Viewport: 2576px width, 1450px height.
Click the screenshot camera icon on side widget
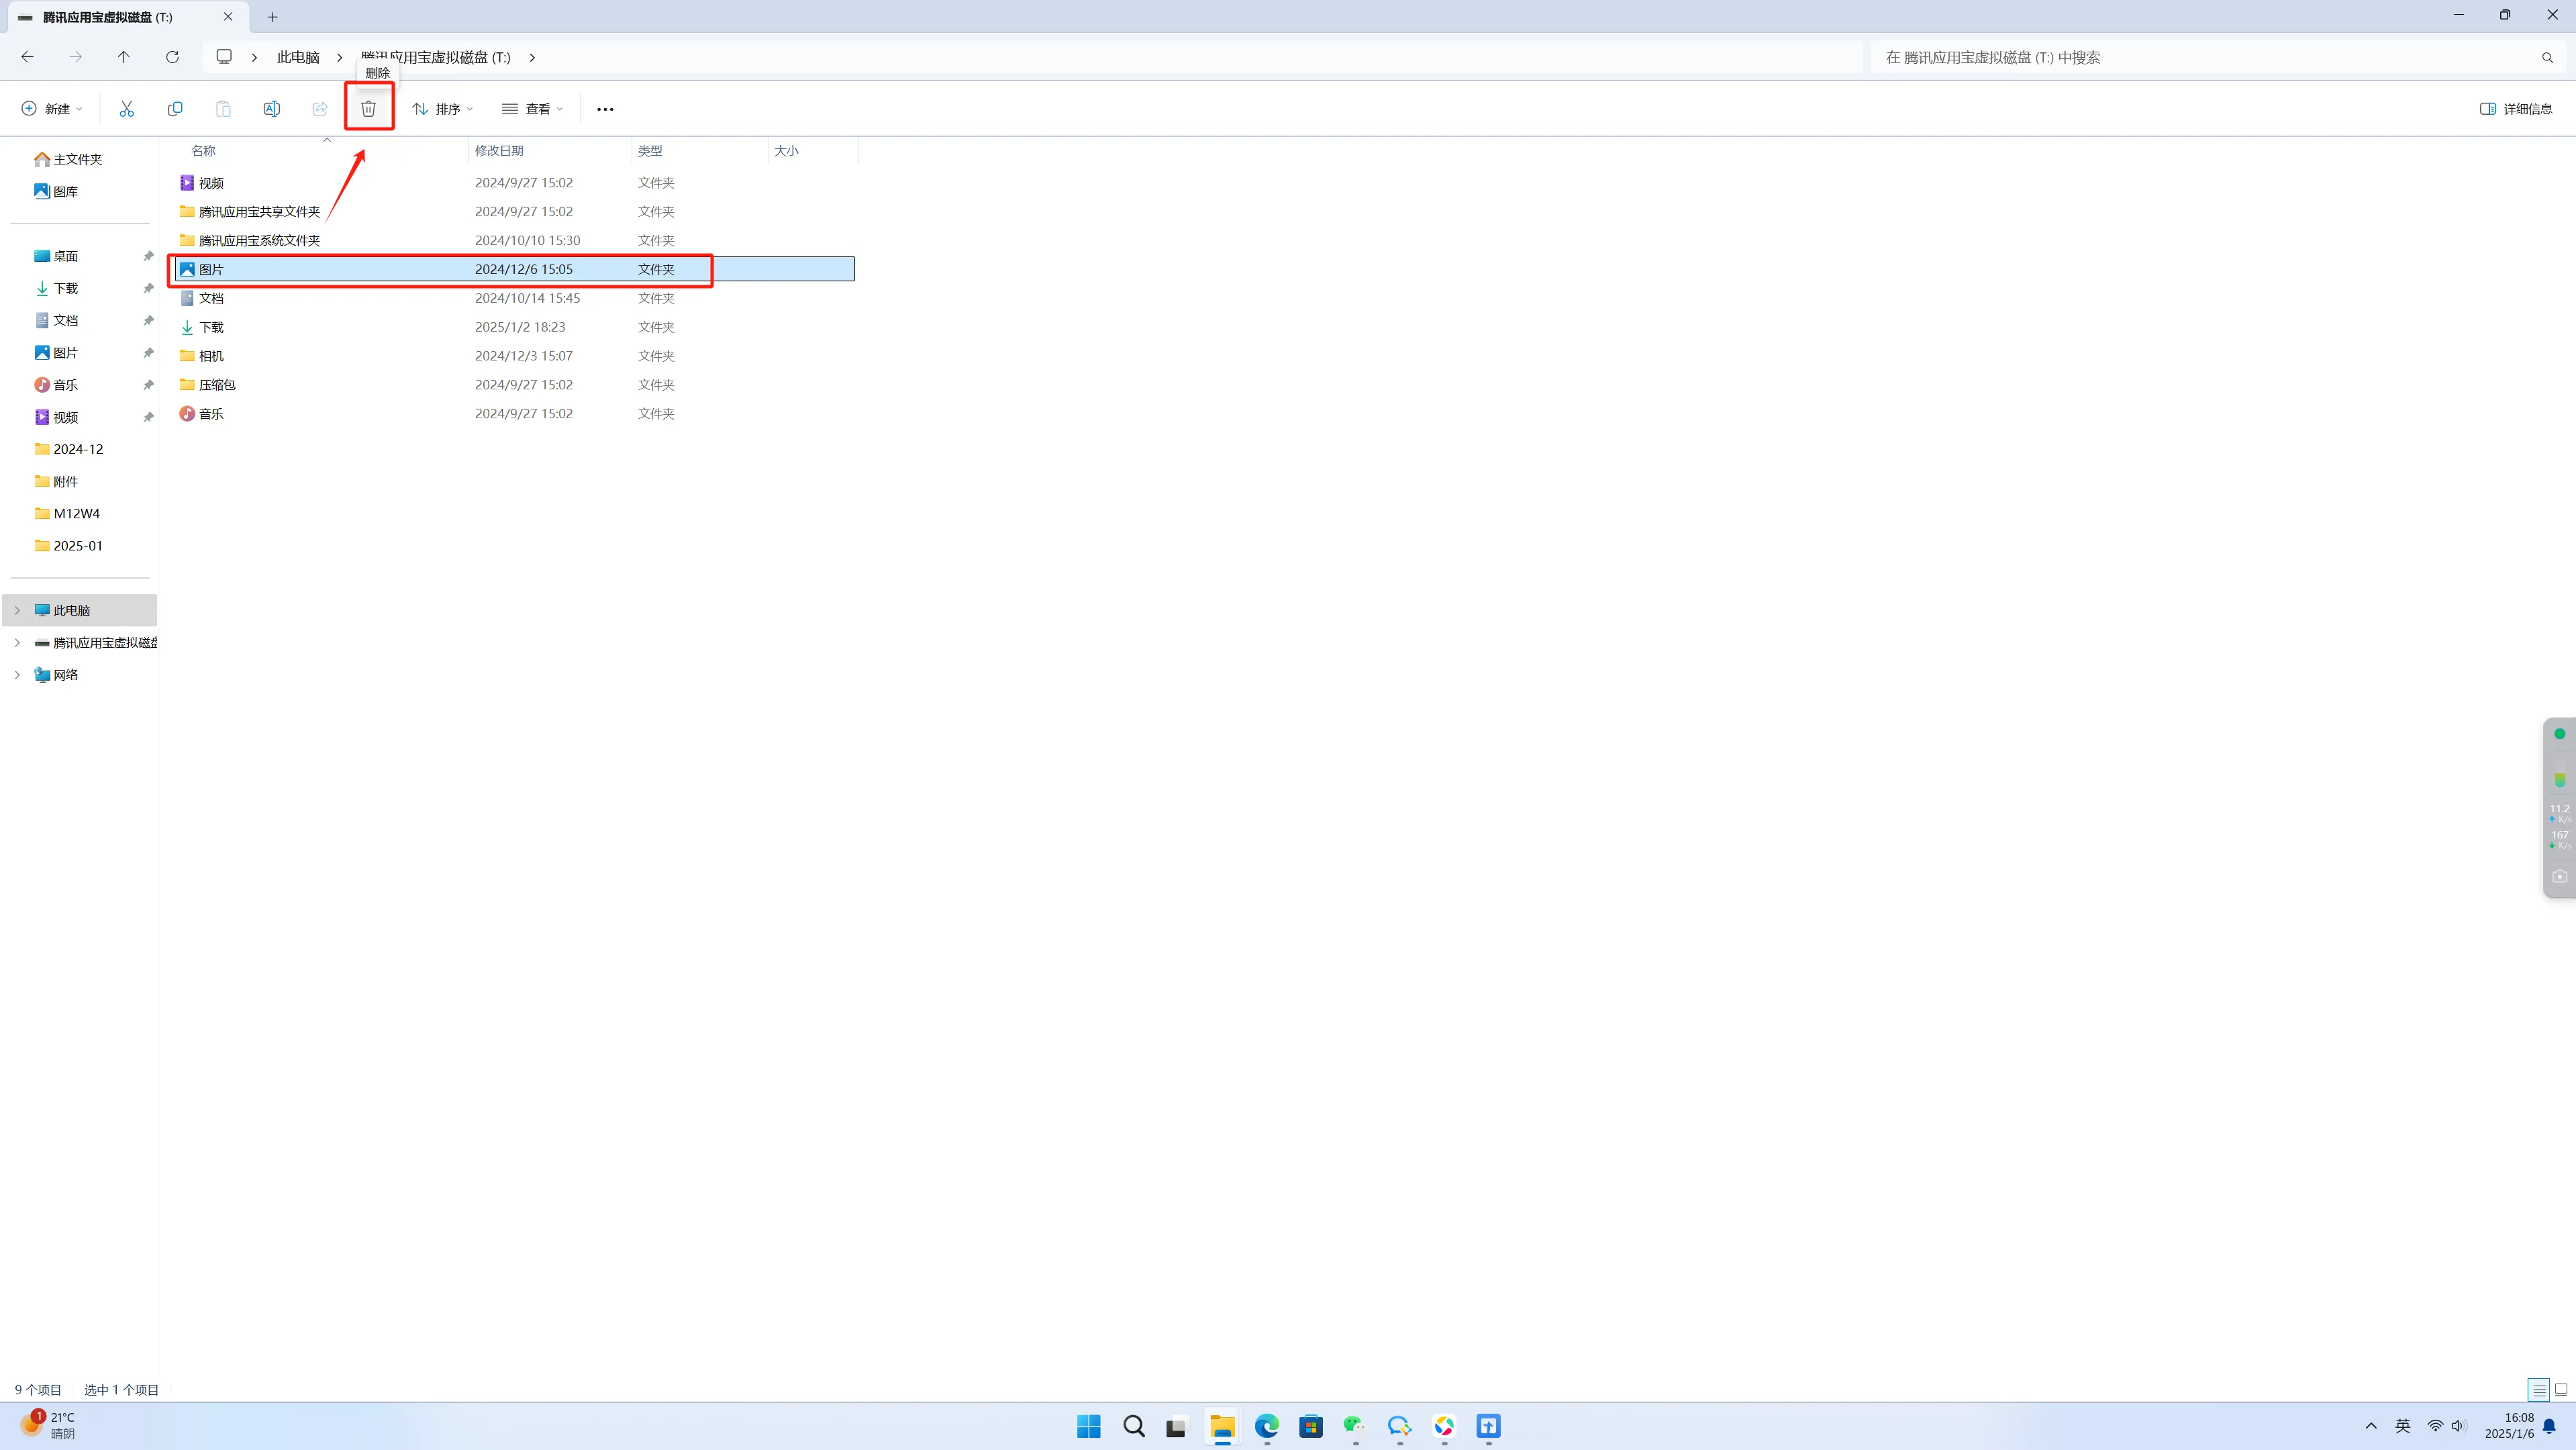pos(2559,876)
